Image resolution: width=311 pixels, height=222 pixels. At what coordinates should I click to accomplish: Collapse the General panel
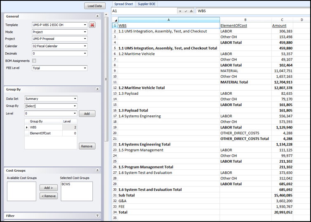pos(97,16)
